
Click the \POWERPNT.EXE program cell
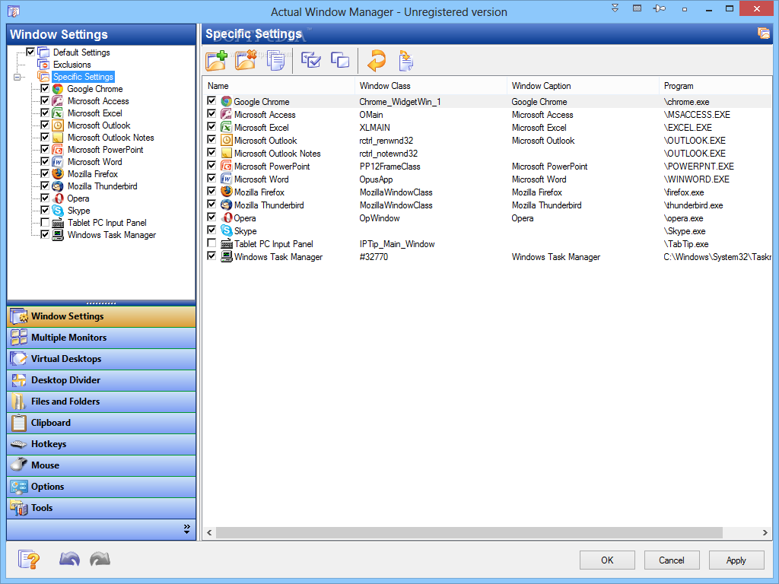(x=698, y=167)
